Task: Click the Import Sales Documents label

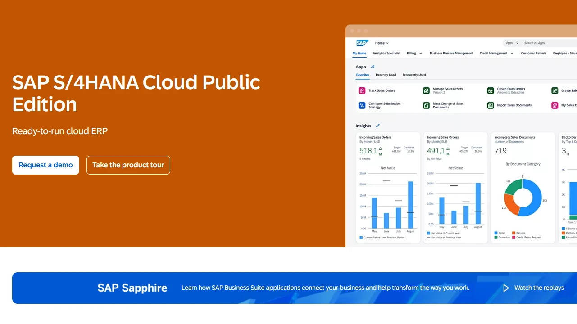Action: [x=514, y=105]
